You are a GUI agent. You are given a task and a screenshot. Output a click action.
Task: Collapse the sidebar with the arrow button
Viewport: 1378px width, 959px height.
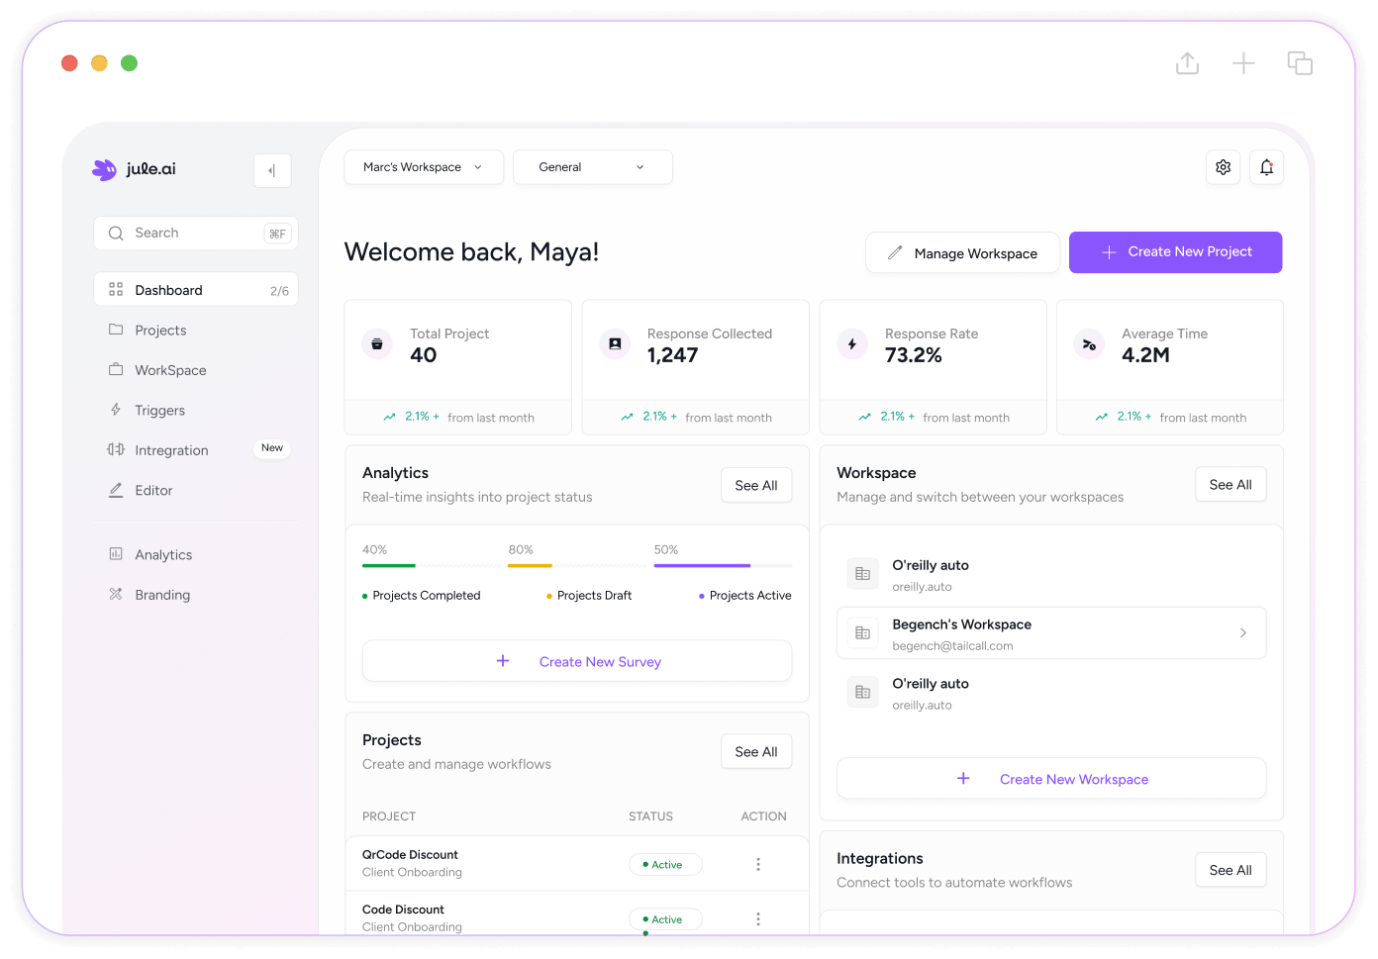point(272,170)
